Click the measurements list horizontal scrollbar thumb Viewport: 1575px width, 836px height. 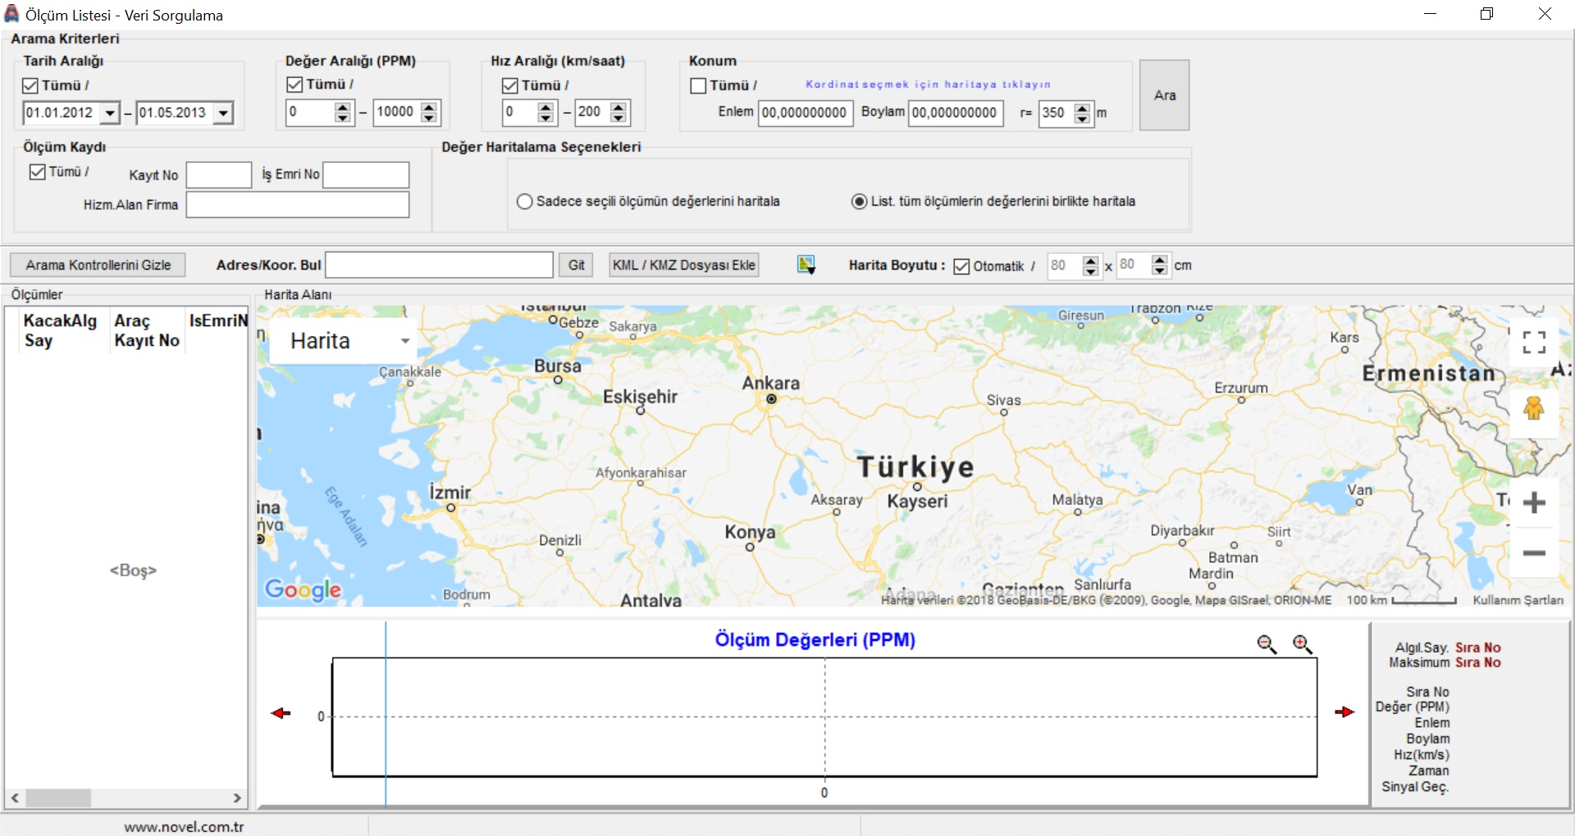(58, 797)
